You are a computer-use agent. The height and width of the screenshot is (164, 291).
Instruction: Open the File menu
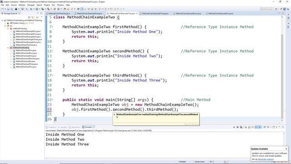coord(2,5)
